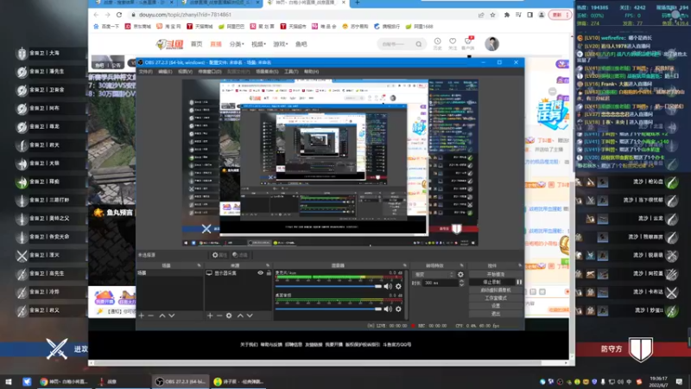Open source properties gear below Sources list
This screenshot has width=691, height=389.
[x=229, y=316]
